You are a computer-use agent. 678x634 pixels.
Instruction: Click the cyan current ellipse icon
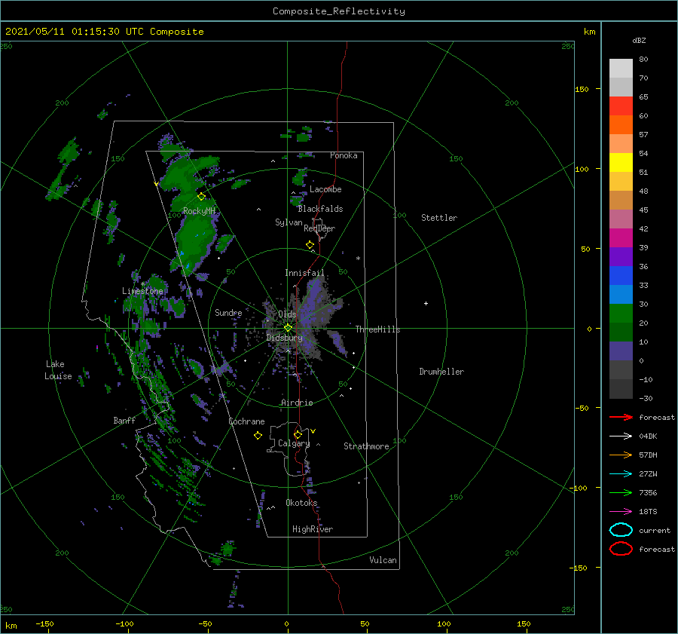click(x=621, y=530)
